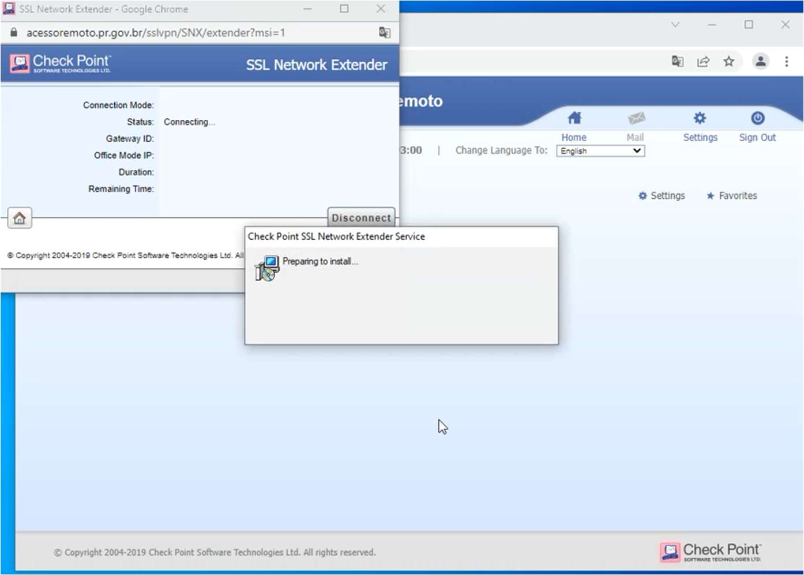Viewport: 804px width, 575px height.
Task: Open the Mail tab in the portal
Action: (635, 138)
